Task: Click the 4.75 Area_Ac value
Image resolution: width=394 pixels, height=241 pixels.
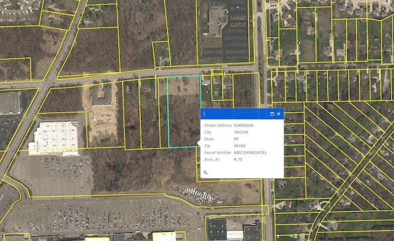Action: [x=238, y=159]
